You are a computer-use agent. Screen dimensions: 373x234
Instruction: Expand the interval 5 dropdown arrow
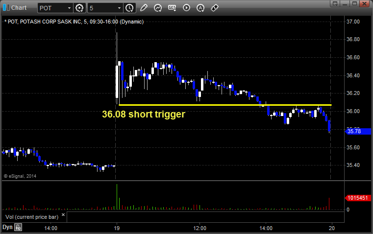tap(120, 8)
